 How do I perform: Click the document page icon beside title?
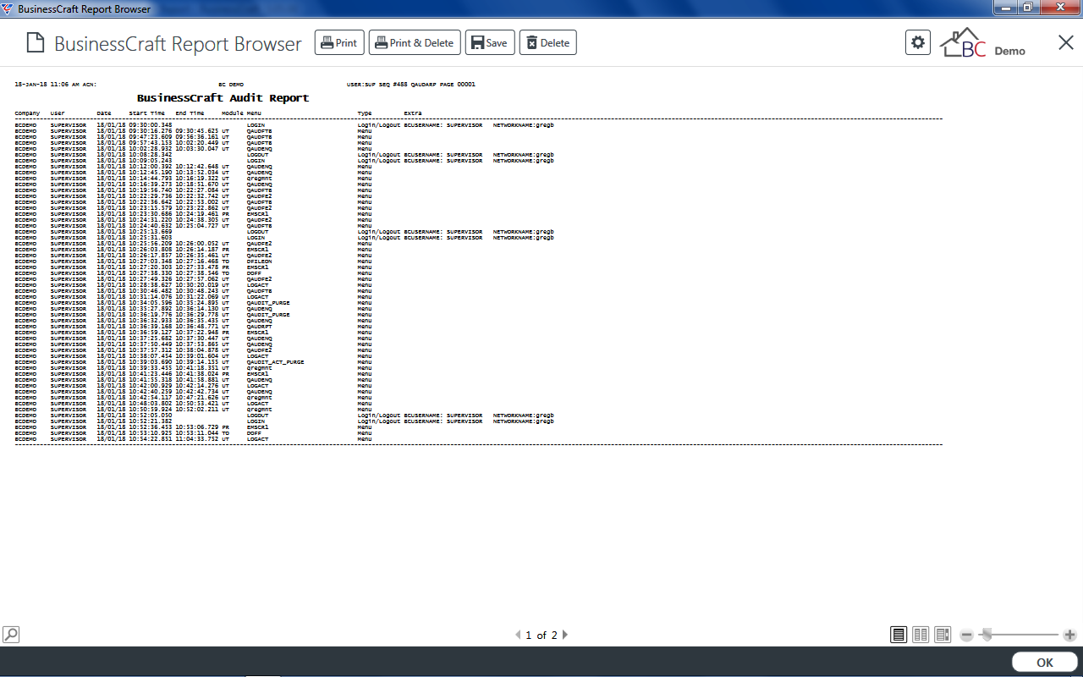[x=35, y=43]
